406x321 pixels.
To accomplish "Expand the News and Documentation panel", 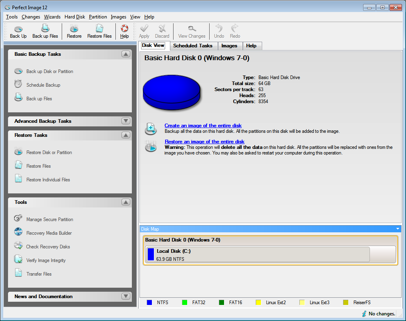I will [x=125, y=296].
